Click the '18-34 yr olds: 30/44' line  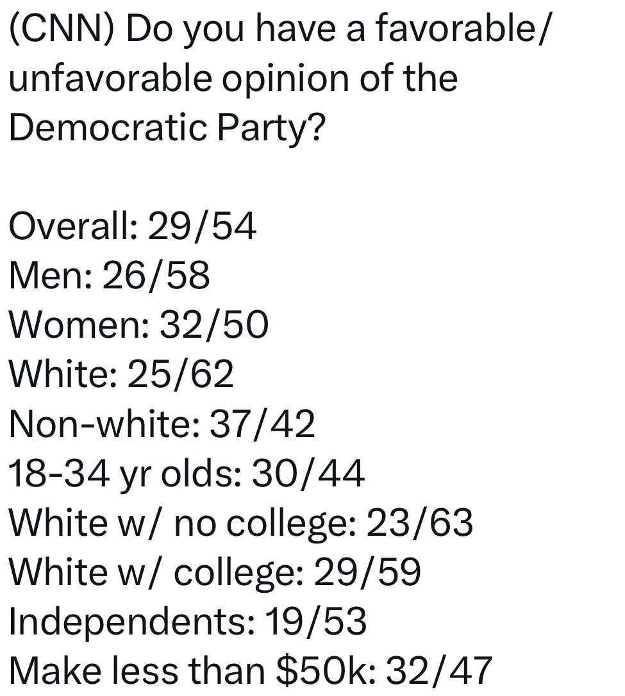pyautogui.click(x=187, y=473)
